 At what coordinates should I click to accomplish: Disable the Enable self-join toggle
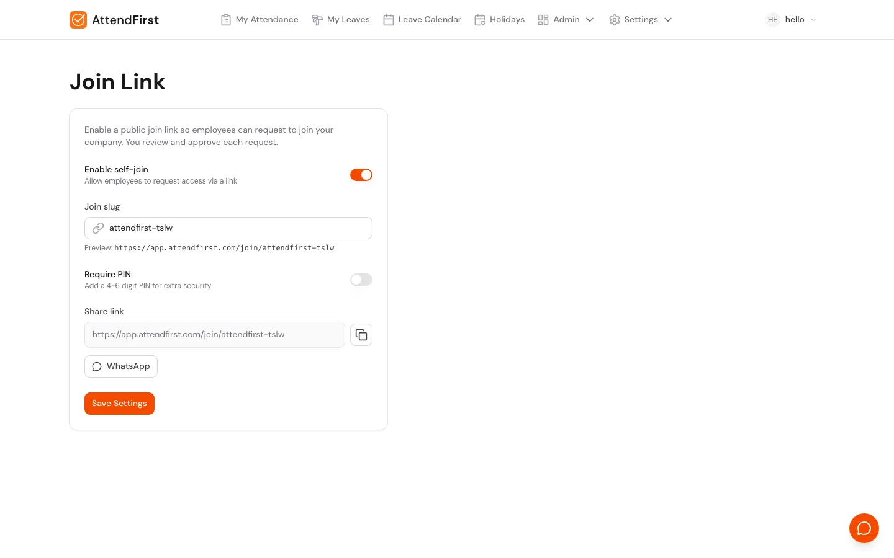pyautogui.click(x=361, y=175)
